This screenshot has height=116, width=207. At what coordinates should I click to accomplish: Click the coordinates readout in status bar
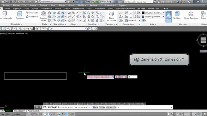(x=10, y=114)
